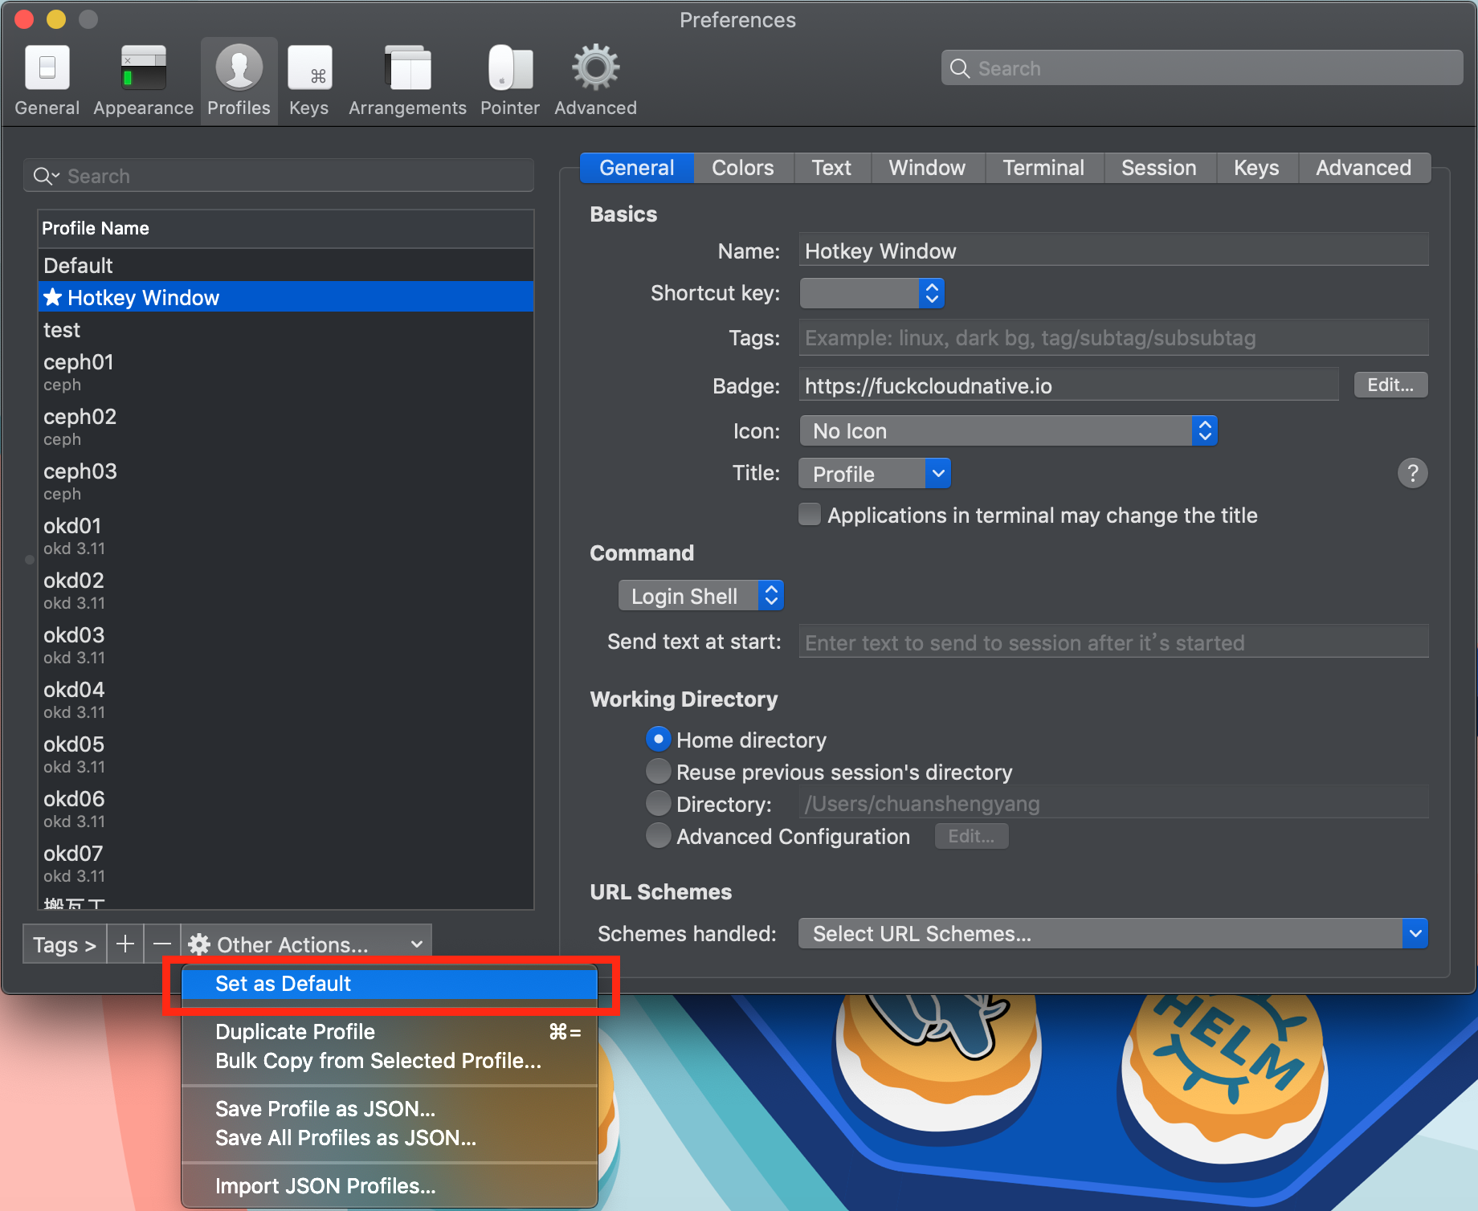Viewport: 1478px width, 1211px height.
Task: Open the Appearance preferences icon
Action: click(142, 76)
